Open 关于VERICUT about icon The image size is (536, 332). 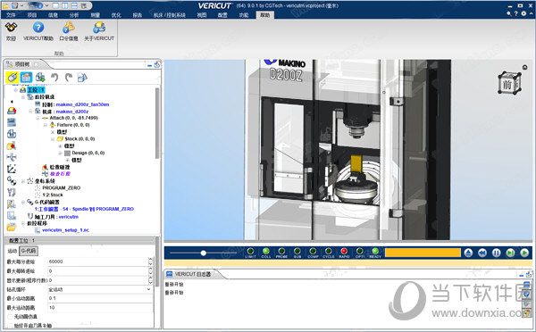coord(99,28)
